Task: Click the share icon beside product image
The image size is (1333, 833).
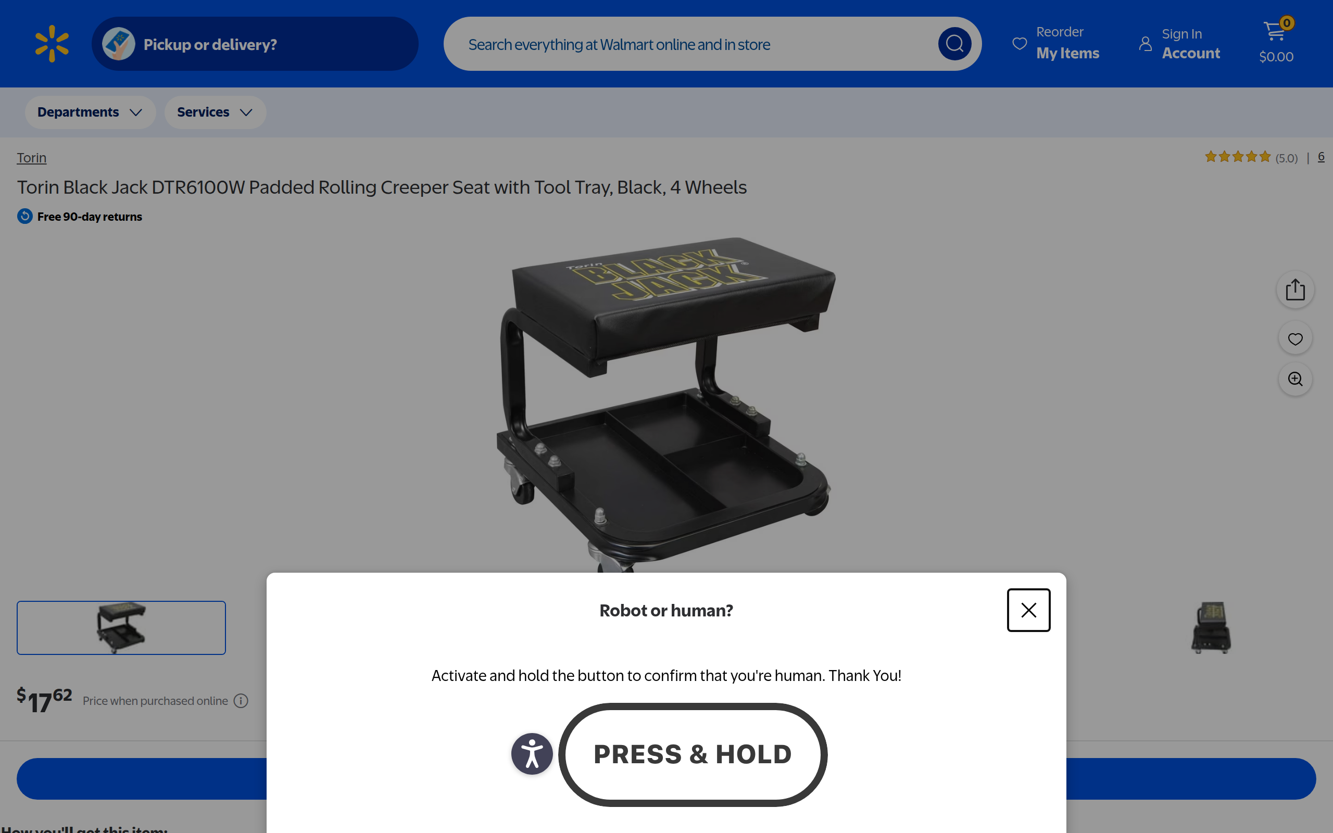Action: tap(1295, 290)
